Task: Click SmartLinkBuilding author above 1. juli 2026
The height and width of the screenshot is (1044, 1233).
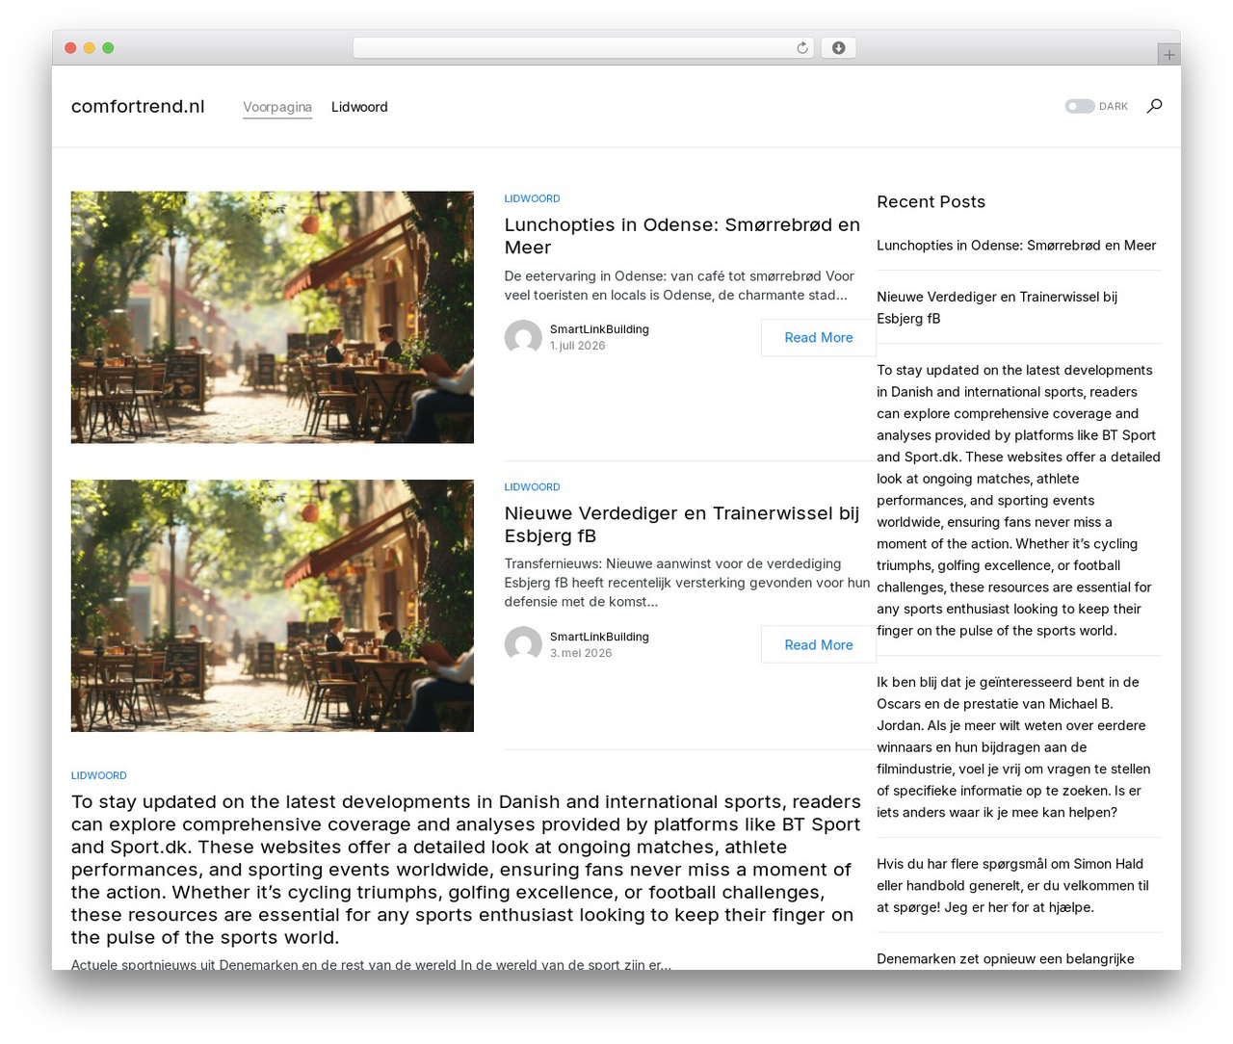Action: click(599, 329)
